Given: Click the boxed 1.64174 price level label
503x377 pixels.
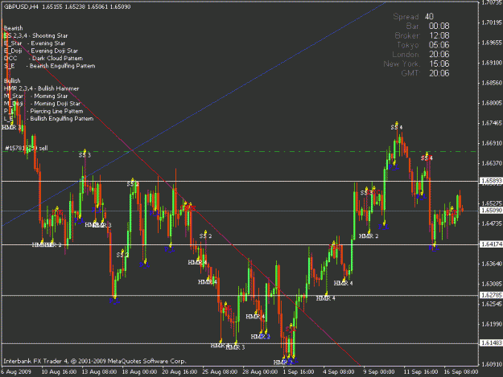Looking at the screenshot, I should click(x=491, y=244).
